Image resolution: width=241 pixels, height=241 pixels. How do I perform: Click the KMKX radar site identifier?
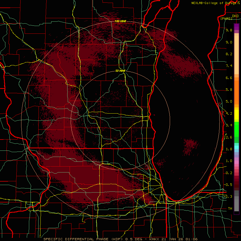pos(154,239)
